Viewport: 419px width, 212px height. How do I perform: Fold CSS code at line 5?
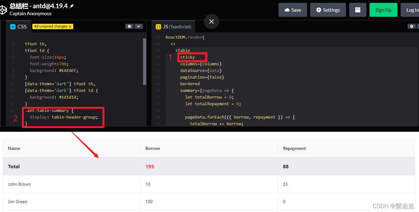pos(17,51)
